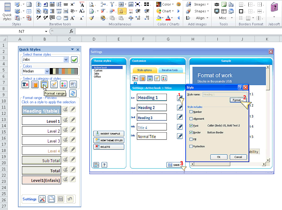Open the Align dropdown
Screen dimensions: 282x210
point(207,18)
